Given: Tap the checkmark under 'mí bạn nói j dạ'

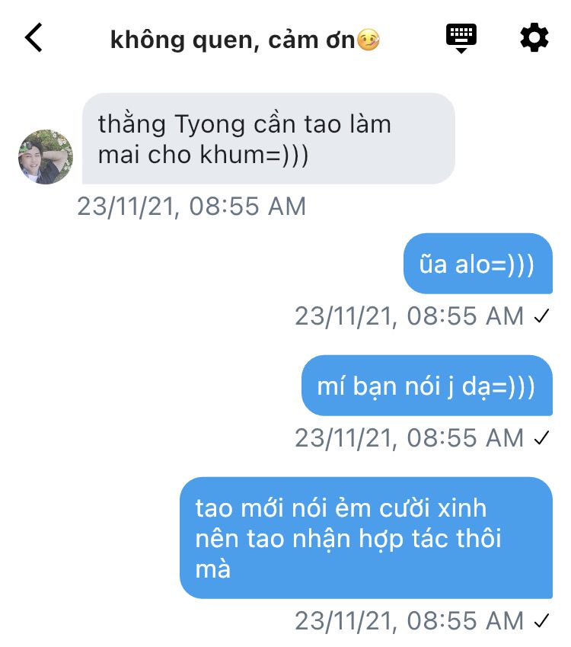Looking at the screenshot, I should (x=541, y=438).
